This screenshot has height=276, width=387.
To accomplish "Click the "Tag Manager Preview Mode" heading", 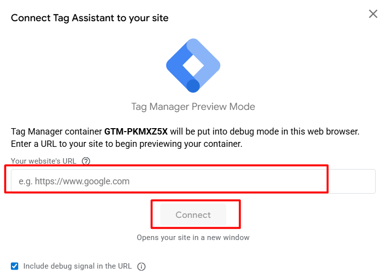I will click(193, 106).
